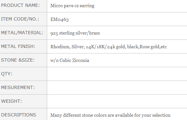The width and height of the screenshot is (187, 120).
Task: Click the words 'Rose gold,etc' in finish row
Action: click(153, 47)
